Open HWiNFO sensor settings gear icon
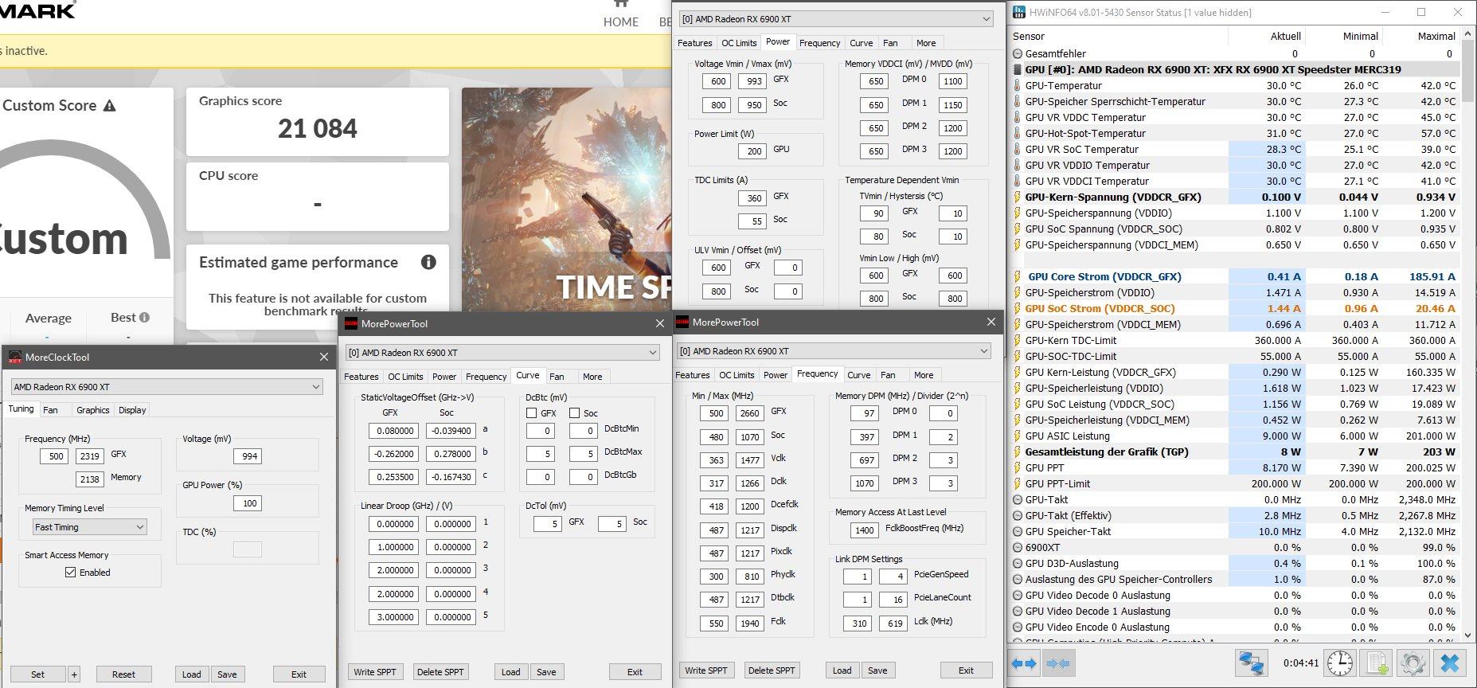This screenshot has width=1477, height=688. tap(1413, 663)
